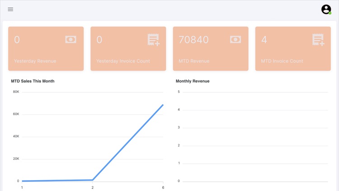
Task: Click the Yesterday Revenue money icon
Action: click(x=71, y=39)
